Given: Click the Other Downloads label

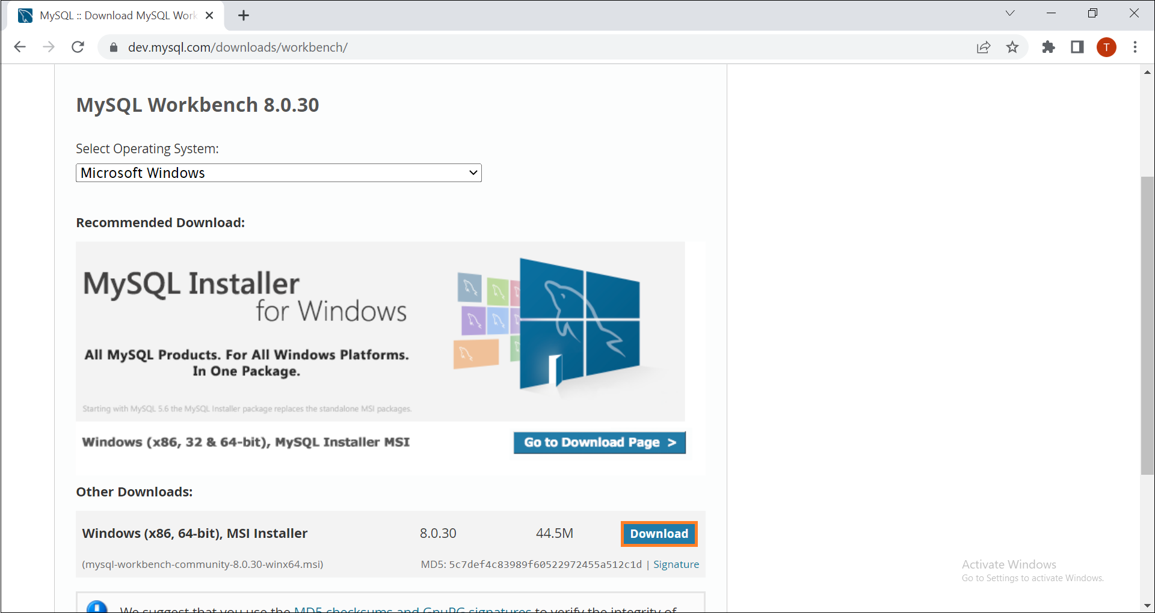Looking at the screenshot, I should [134, 492].
